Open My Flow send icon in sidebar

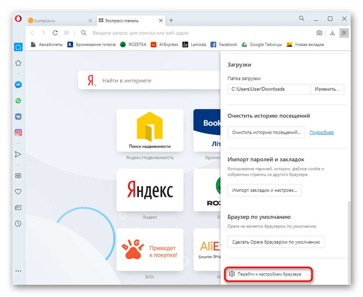tap(18, 154)
